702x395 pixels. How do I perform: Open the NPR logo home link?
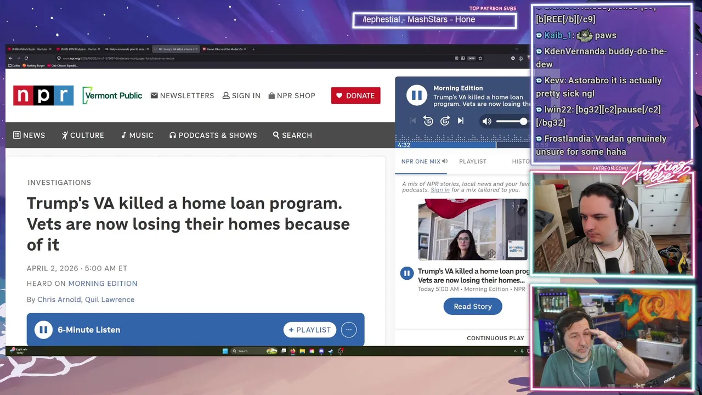[43, 95]
